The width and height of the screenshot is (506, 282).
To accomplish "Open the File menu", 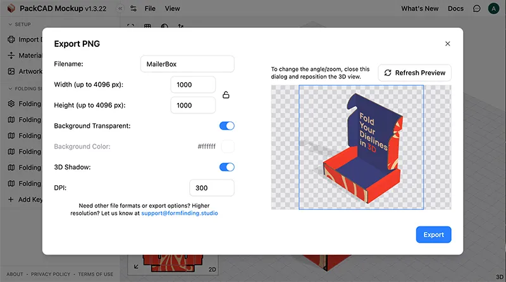I will click(150, 9).
